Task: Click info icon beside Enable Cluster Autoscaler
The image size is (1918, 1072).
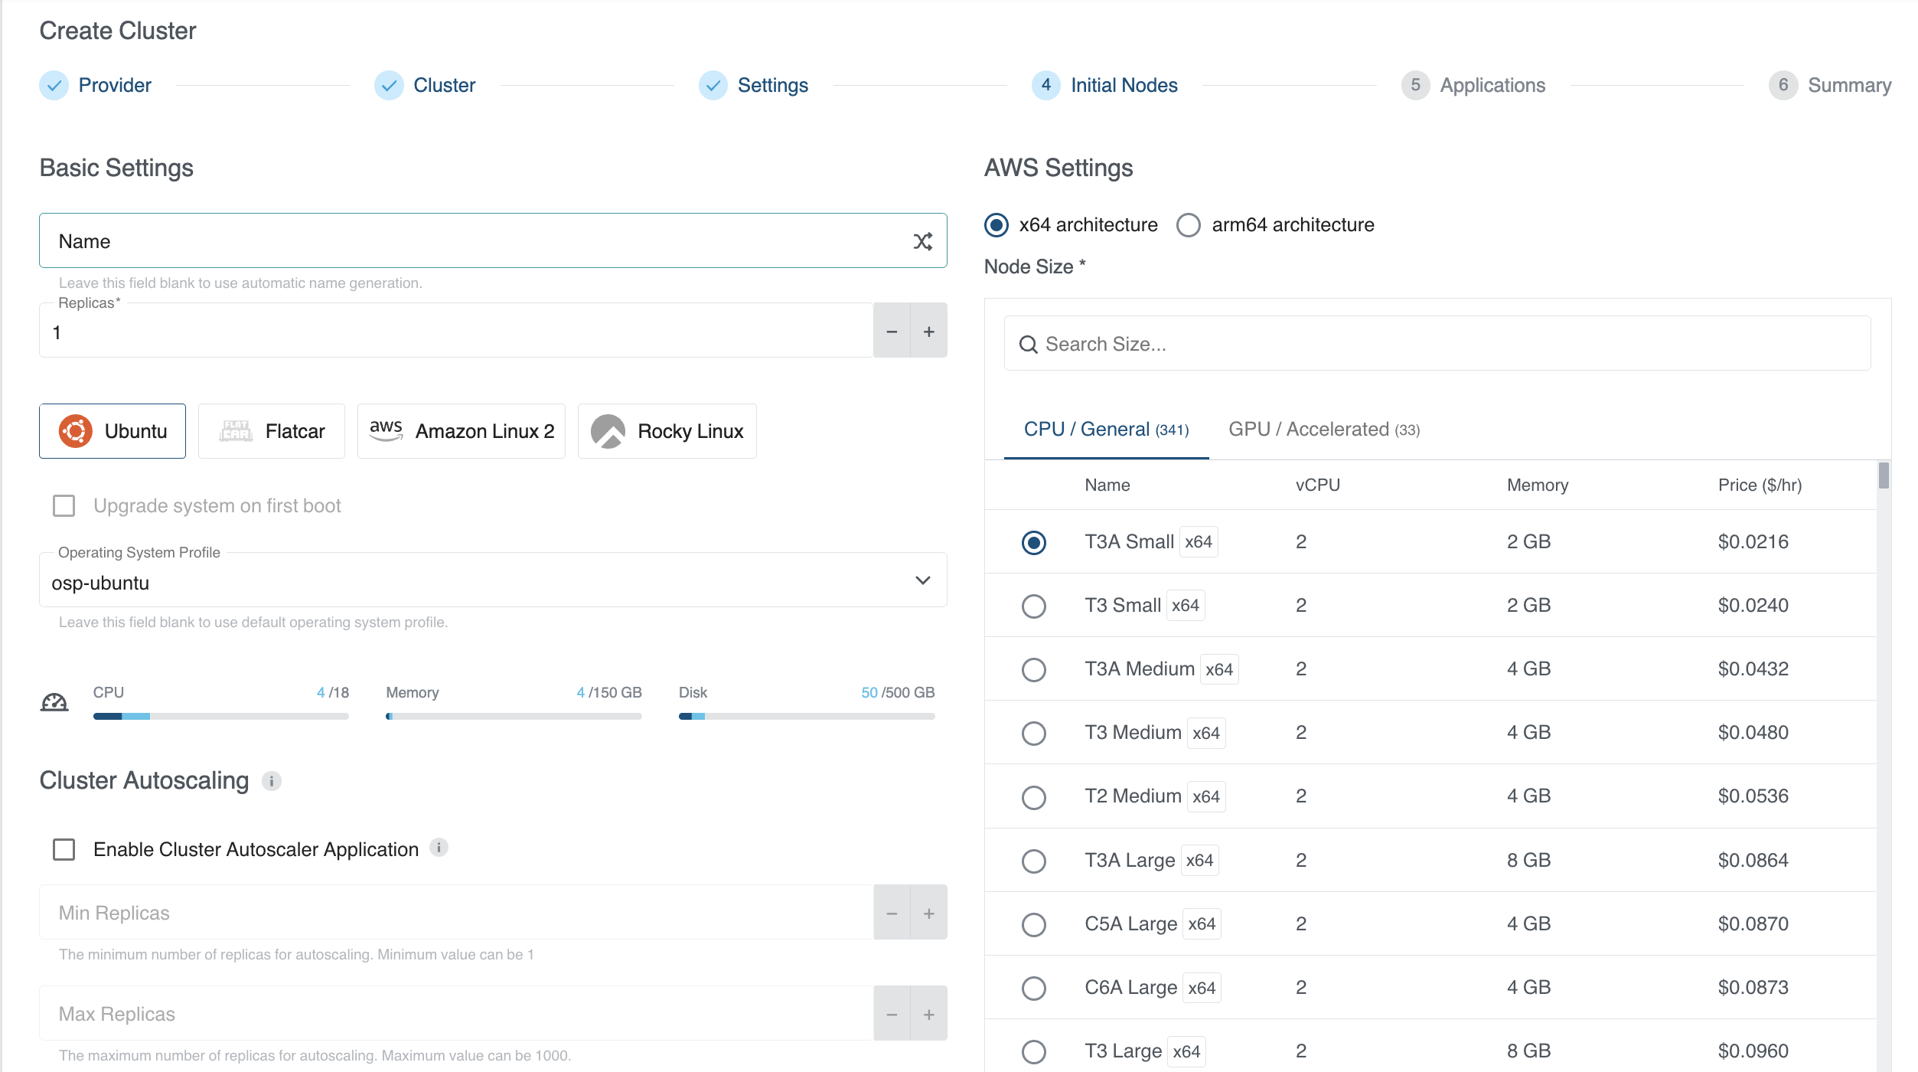Action: point(439,848)
